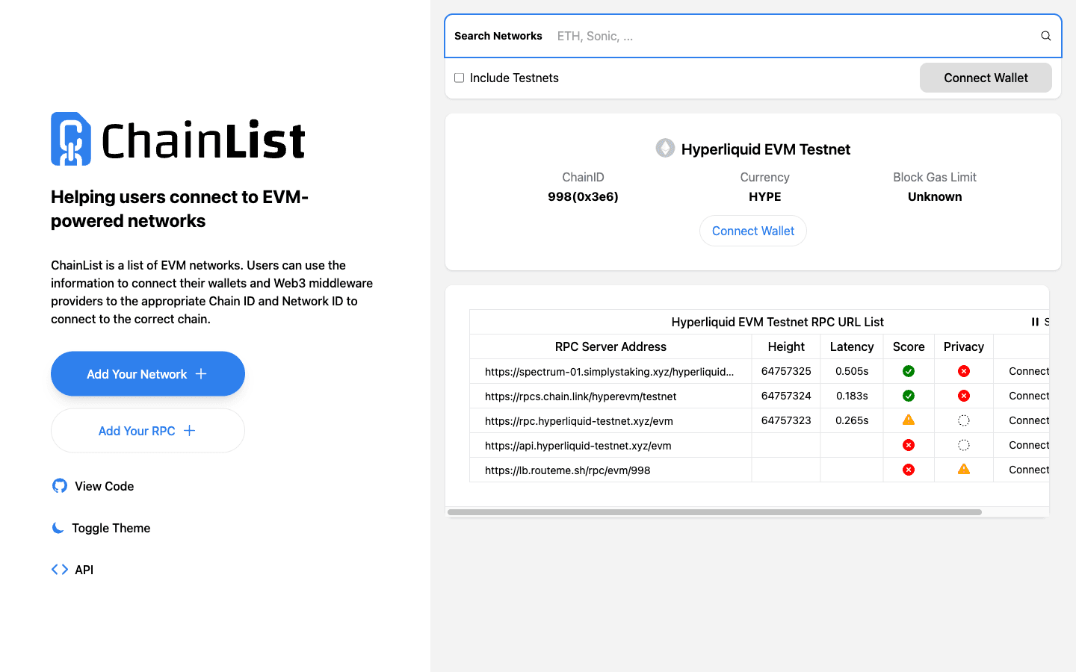Click the api.hyperliquid-testnet.xyz/evm address
Image resolution: width=1076 pixels, height=672 pixels.
578,446
